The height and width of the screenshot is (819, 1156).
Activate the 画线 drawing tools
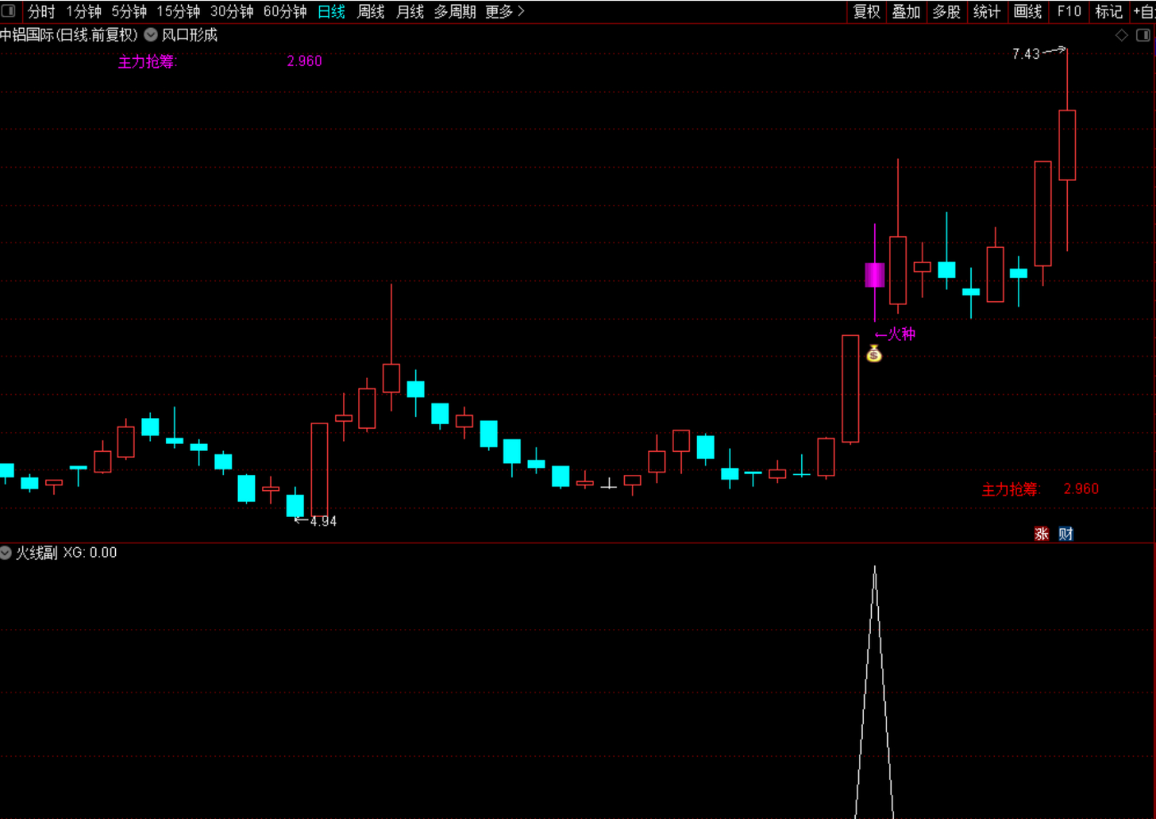click(x=1028, y=12)
